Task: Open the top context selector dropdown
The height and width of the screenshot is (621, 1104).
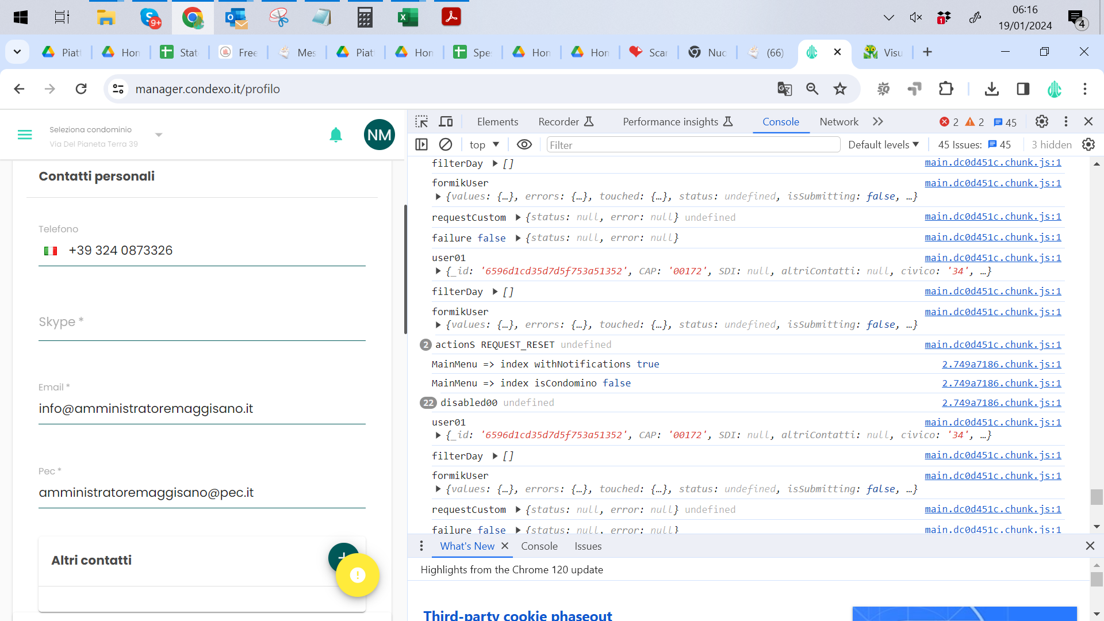Action: coord(484,145)
